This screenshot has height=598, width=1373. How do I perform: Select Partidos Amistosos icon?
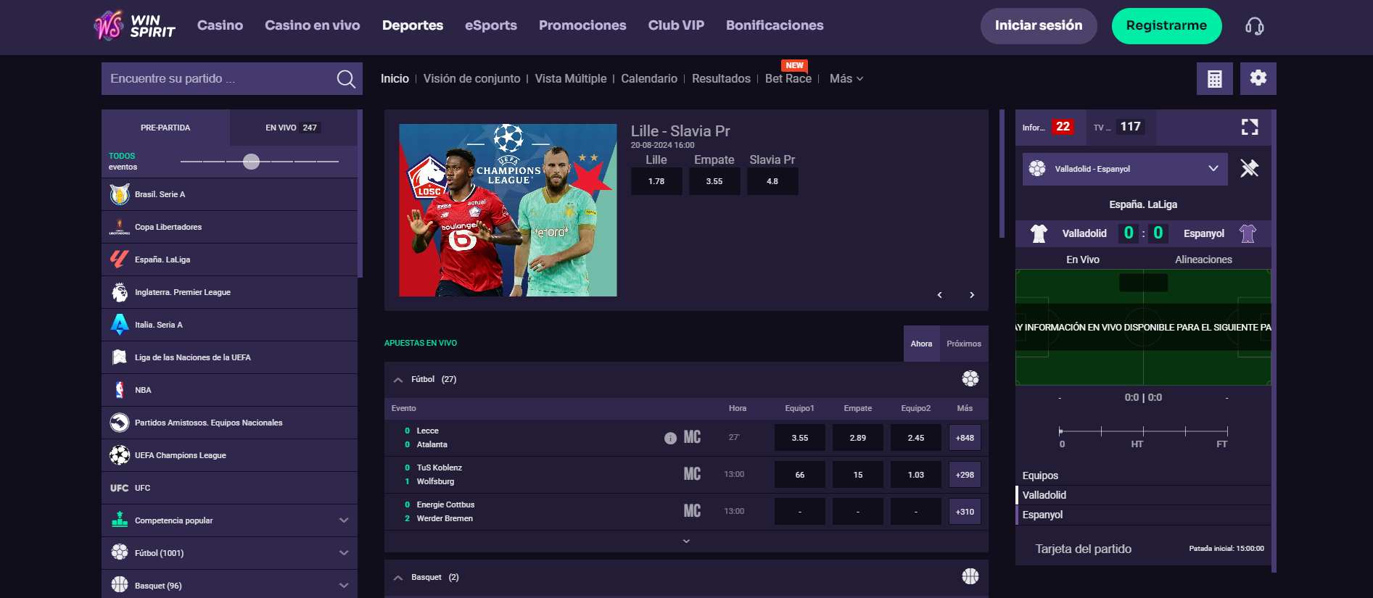click(x=120, y=423)
